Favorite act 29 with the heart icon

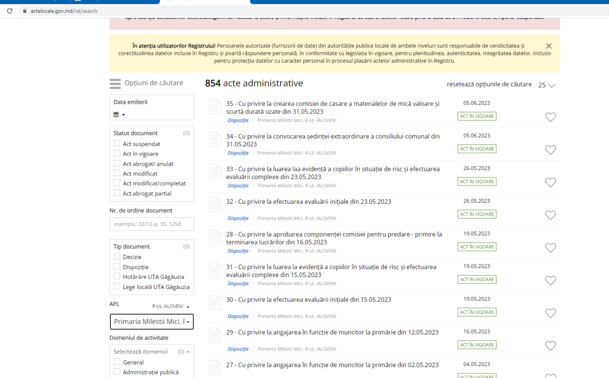tap(551, 346)
